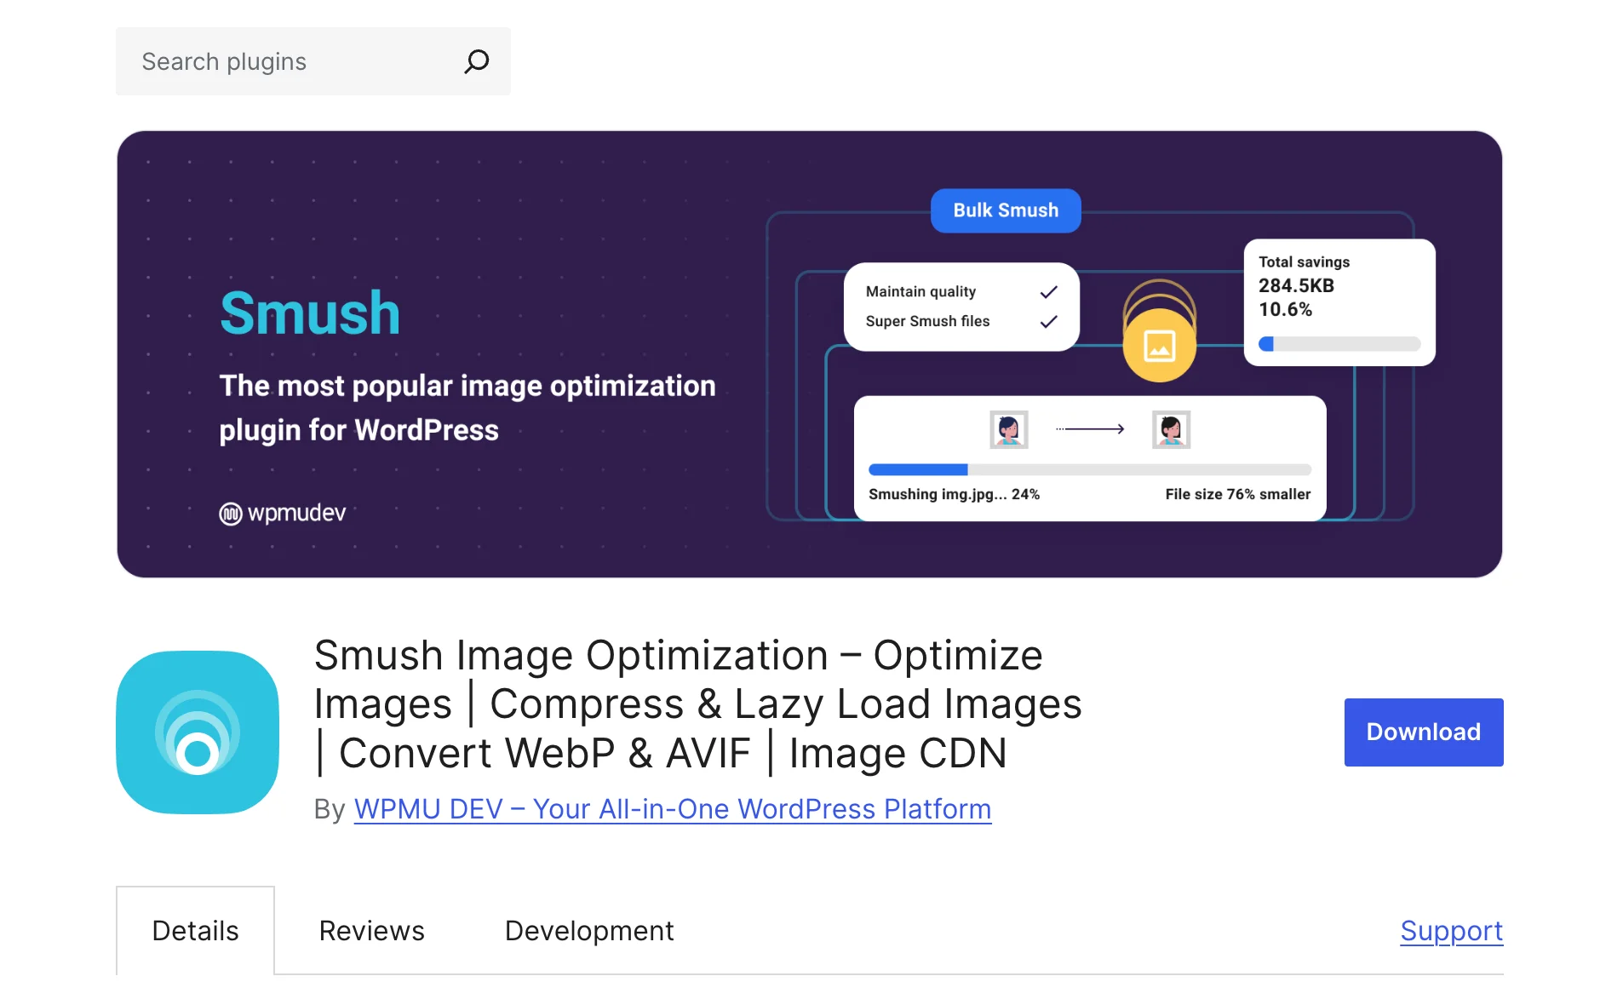The image size is (1623, 1005).
Task: Click the Download button
Action: point(1422,732)
